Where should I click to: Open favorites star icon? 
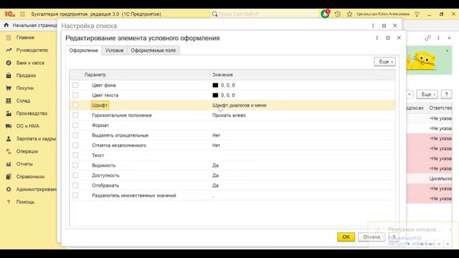349,14
